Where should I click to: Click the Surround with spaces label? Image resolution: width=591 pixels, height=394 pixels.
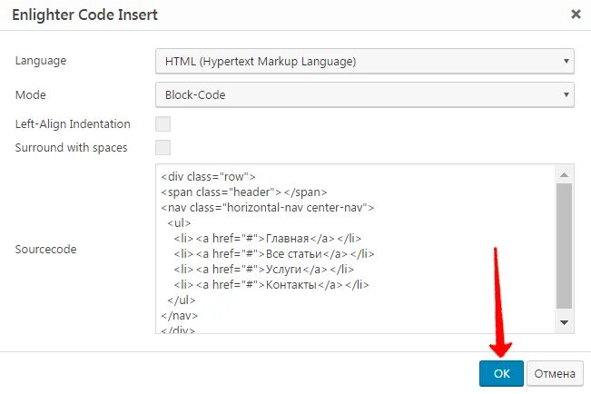pyautogui.click(x=71, y=147)
